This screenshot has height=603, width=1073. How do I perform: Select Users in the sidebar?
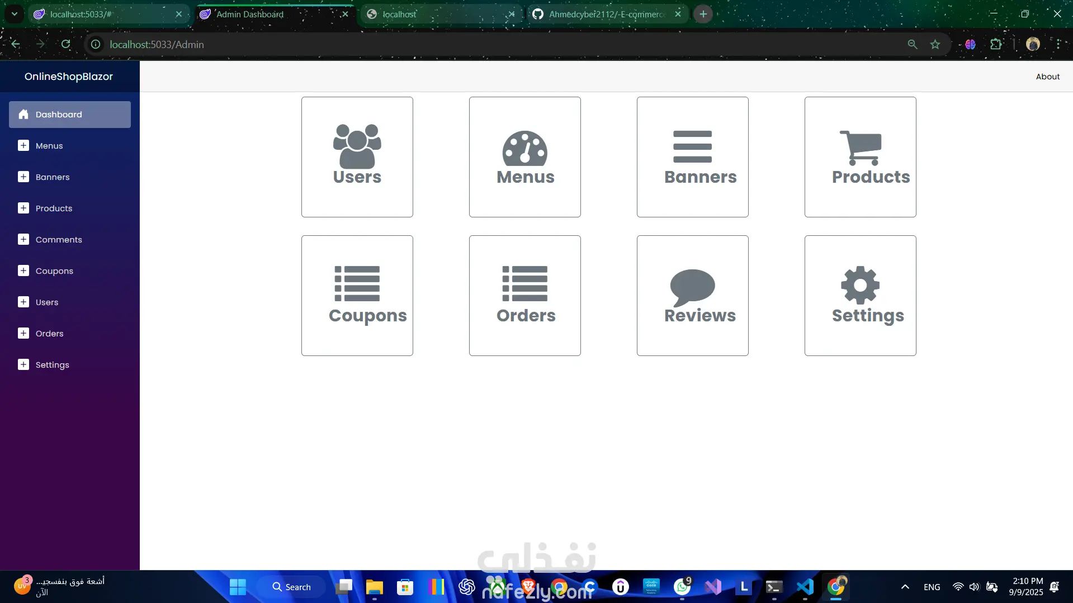click(70, 302)
